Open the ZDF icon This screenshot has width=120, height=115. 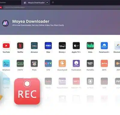(x=117, y=63)
